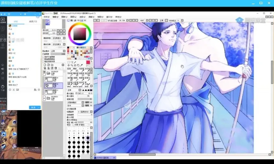Click the 讨论 discussion tab
274x164 pixels.
click(x=15, y=21)
